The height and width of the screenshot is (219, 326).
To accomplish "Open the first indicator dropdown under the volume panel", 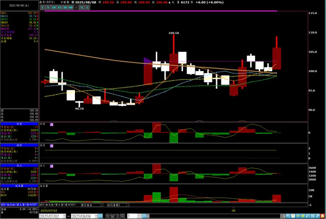I will 102,205.
